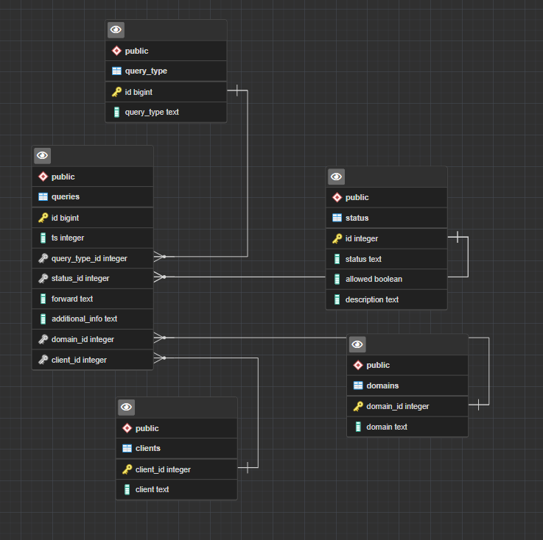
Task: Select 'client_id integer' column in queries table
Action: 92,360
